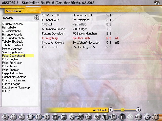Select highlighted Pokal Deutschland entry
The height and width of the screenshot is (121, 162).
pyautogui.click(x=18, y=56)
